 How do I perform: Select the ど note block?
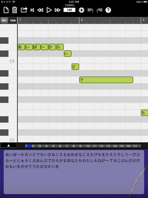(x=75, y=67)
